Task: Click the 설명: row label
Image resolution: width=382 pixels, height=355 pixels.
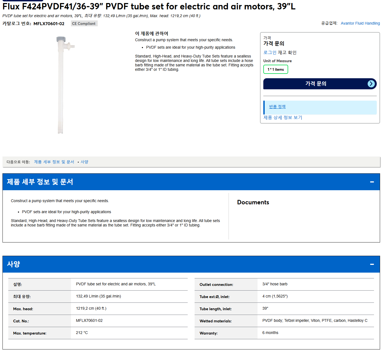Action: tap(18, 284)
